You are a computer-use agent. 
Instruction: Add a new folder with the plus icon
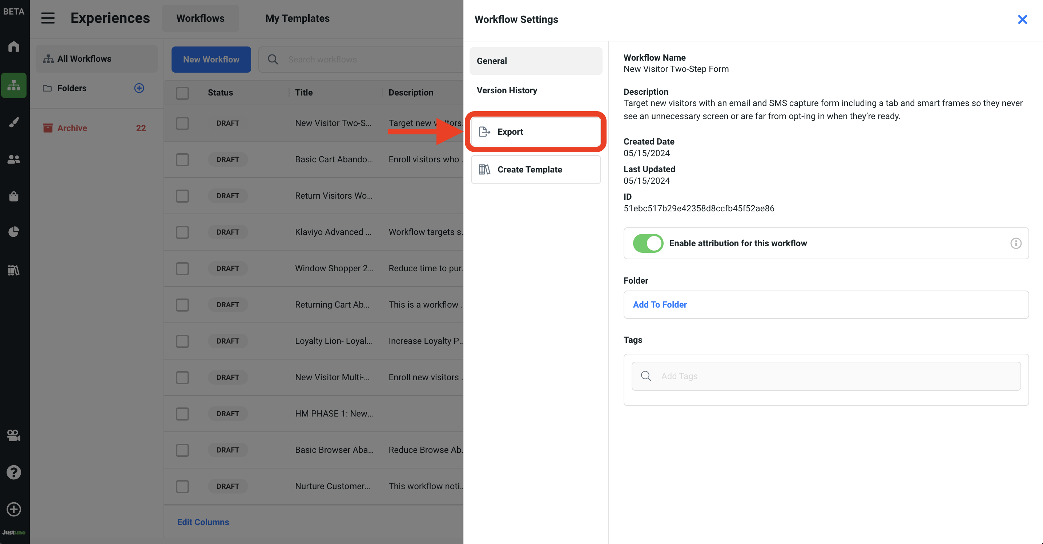pyautogui.click(x=139, y=88)
